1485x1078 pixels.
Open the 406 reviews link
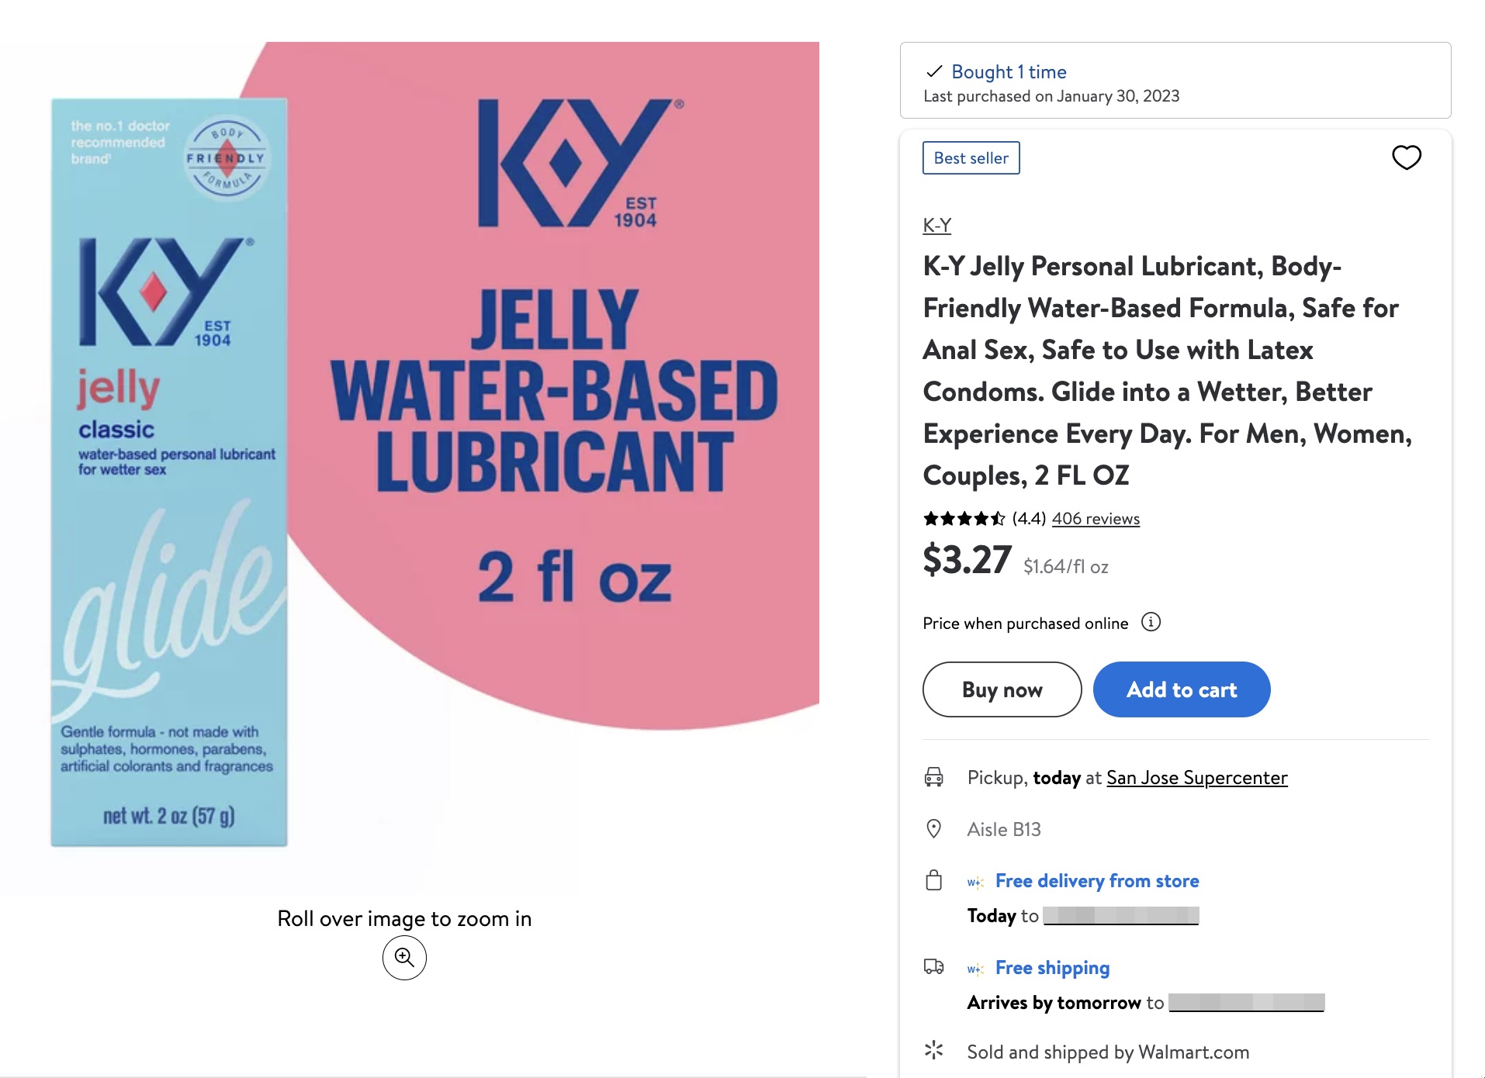pyautogui.click(x=1096, y=519)
